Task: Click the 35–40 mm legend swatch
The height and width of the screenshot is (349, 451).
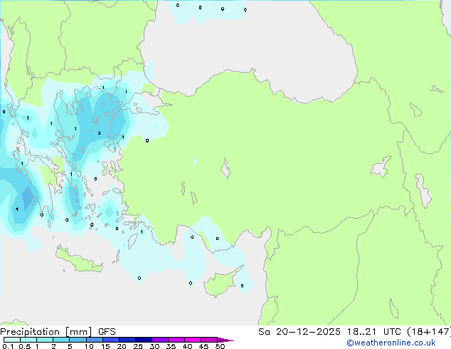Action: [x=176, y=340]
